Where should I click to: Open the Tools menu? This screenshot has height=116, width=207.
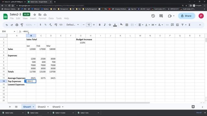pos(59,18)
